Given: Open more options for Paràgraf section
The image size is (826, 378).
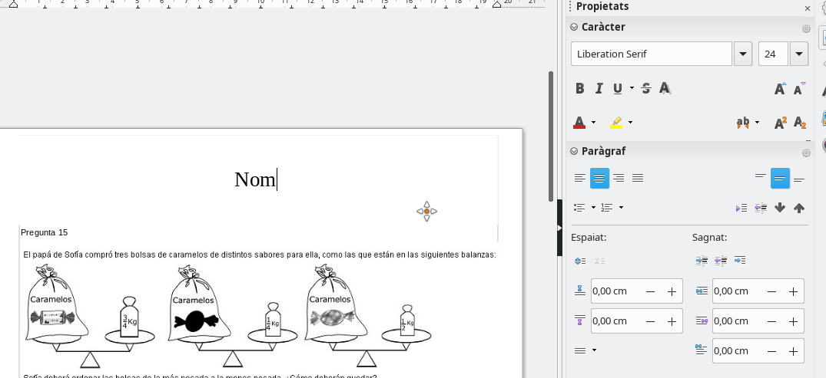Looking at the screenshot, I should 805,153.
